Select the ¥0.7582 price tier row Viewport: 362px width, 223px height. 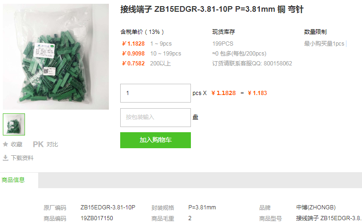[146, 64]
